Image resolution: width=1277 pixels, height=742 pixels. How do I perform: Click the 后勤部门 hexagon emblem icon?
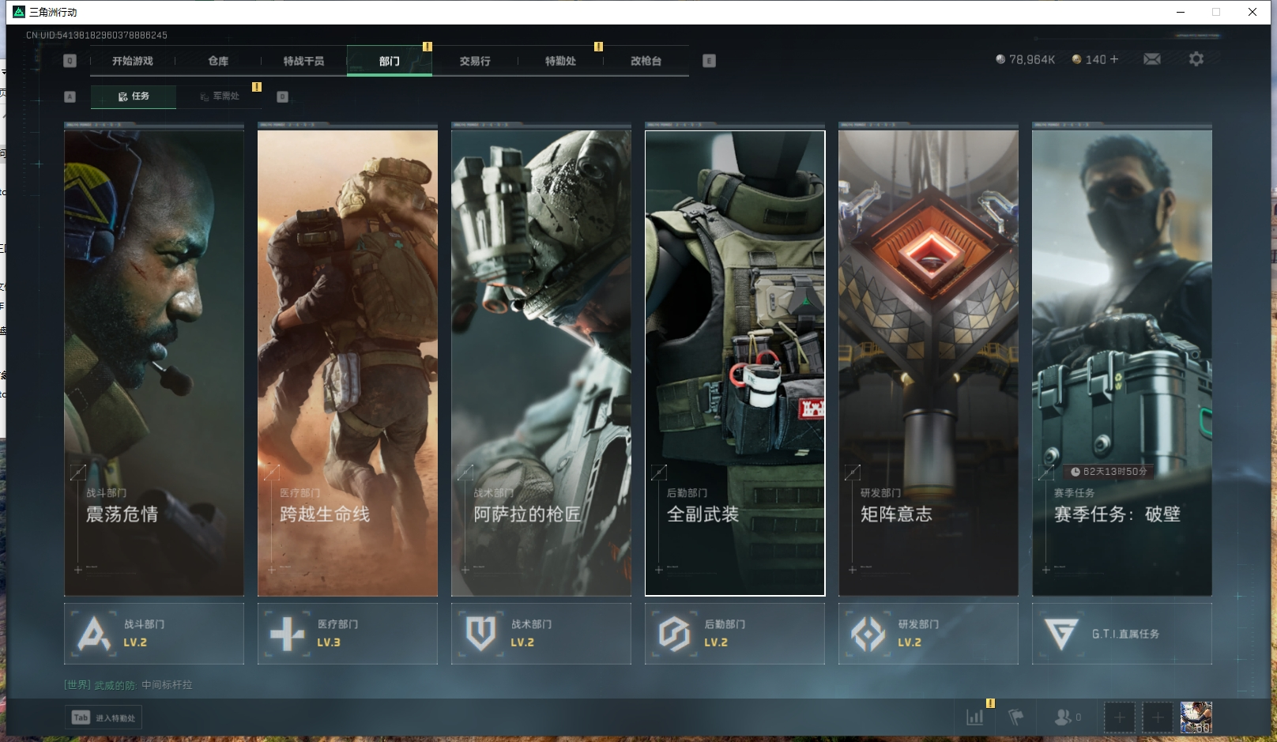(675, 634)
